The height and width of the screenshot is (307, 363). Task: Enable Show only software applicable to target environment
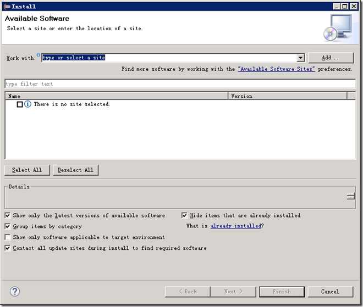coord(8,237)
